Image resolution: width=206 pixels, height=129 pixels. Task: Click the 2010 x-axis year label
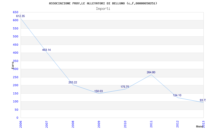coord(125,124)
